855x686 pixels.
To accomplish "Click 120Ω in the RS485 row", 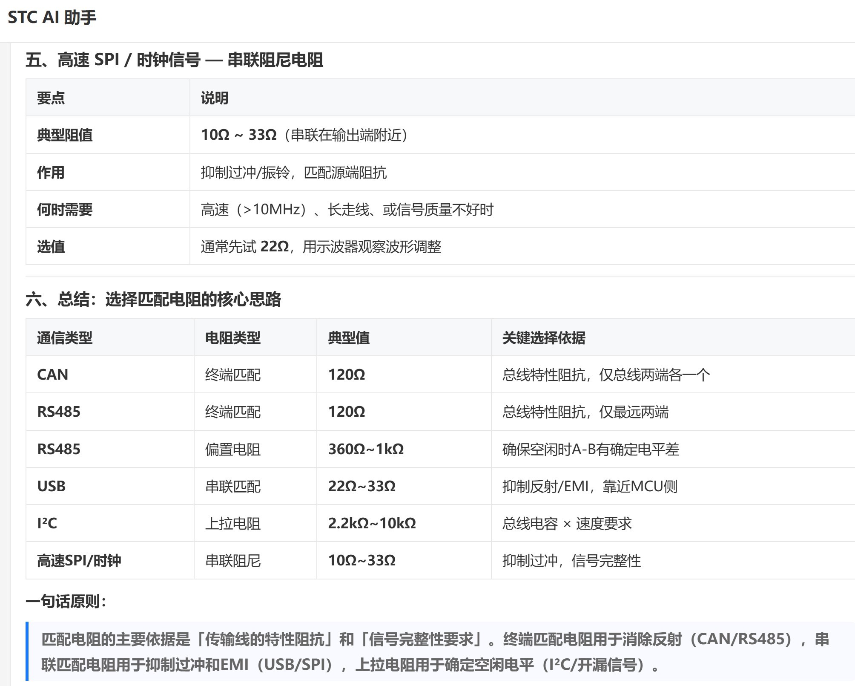I will click(x=347, y=412).
